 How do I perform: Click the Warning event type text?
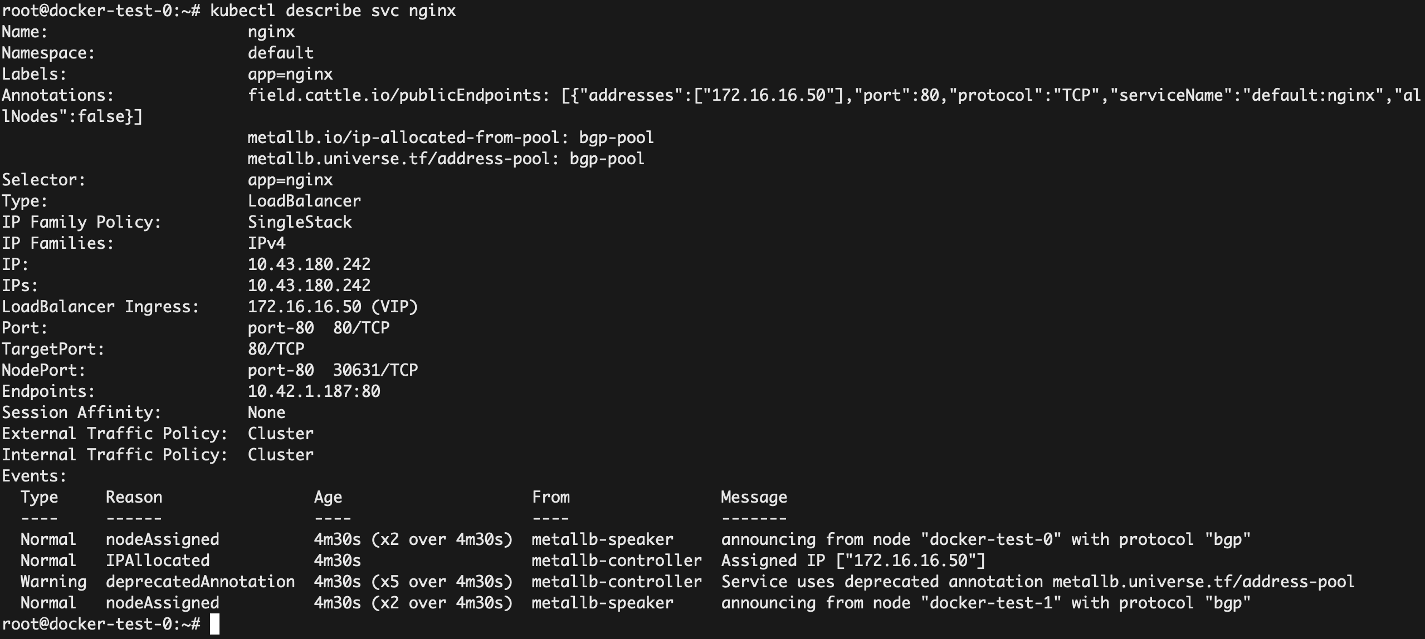(x=53, y=582)
